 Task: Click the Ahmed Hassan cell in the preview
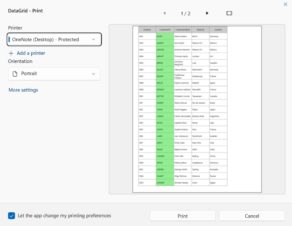183,183
